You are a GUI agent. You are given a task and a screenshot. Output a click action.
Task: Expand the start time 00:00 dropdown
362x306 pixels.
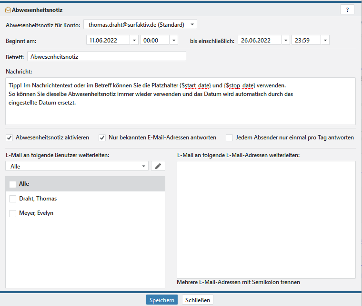click(x=173, y=41)
